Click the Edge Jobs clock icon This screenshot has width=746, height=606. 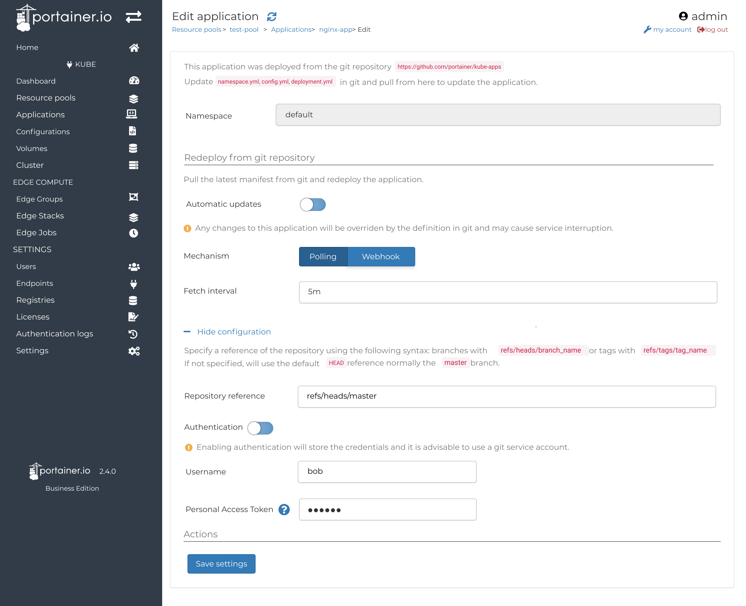pyautogui.click(x=134, y=233)
